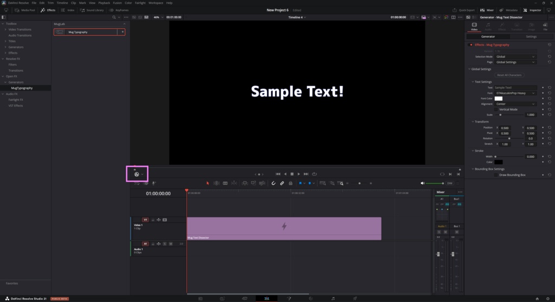This screenshot has width=555, height=302.
Task: Click the Quick Export button
Action: (x=463, y=10)
